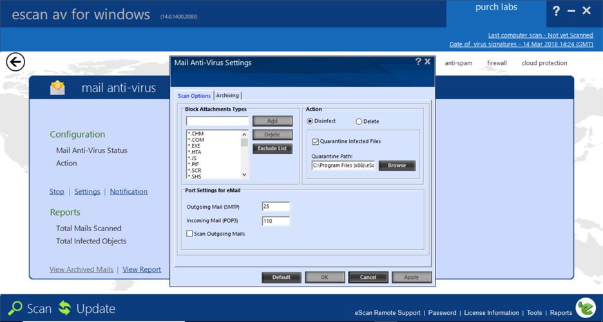Viewport: 603px width, 322px height.
Task: Select the Delete radio option
Action: click(359, 122)
